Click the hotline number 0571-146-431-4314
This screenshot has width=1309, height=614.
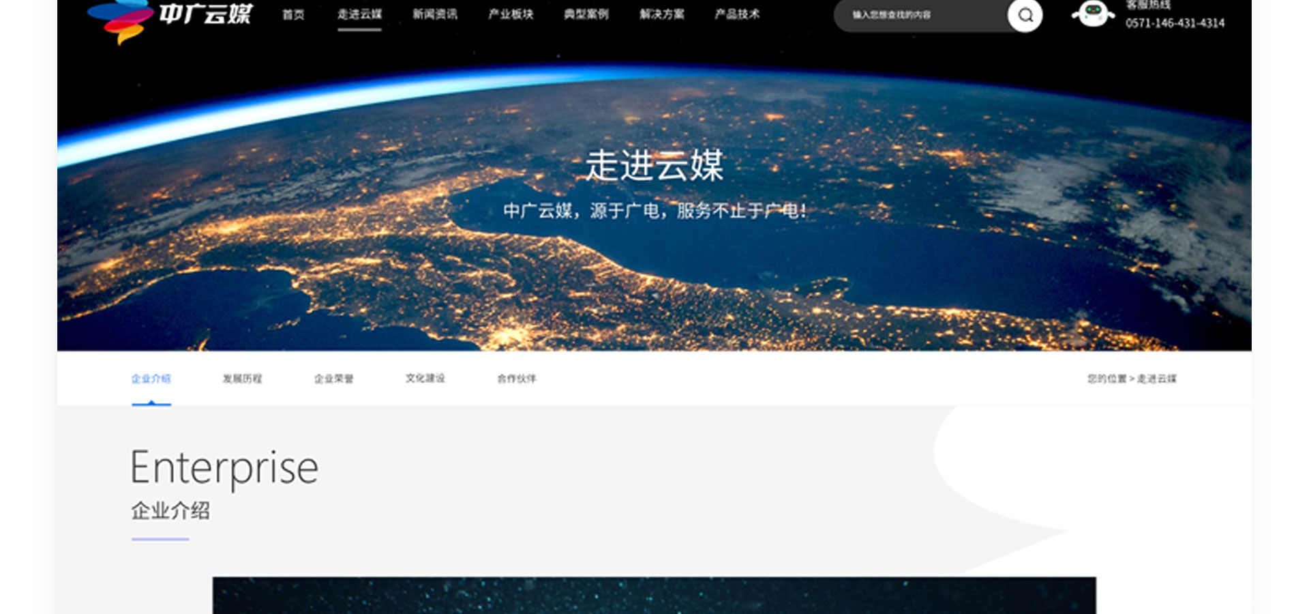coord(1175,23)
